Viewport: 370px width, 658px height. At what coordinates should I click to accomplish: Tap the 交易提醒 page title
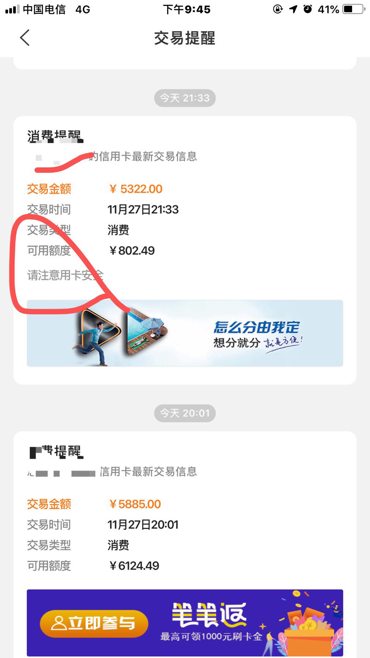(185, 38)
